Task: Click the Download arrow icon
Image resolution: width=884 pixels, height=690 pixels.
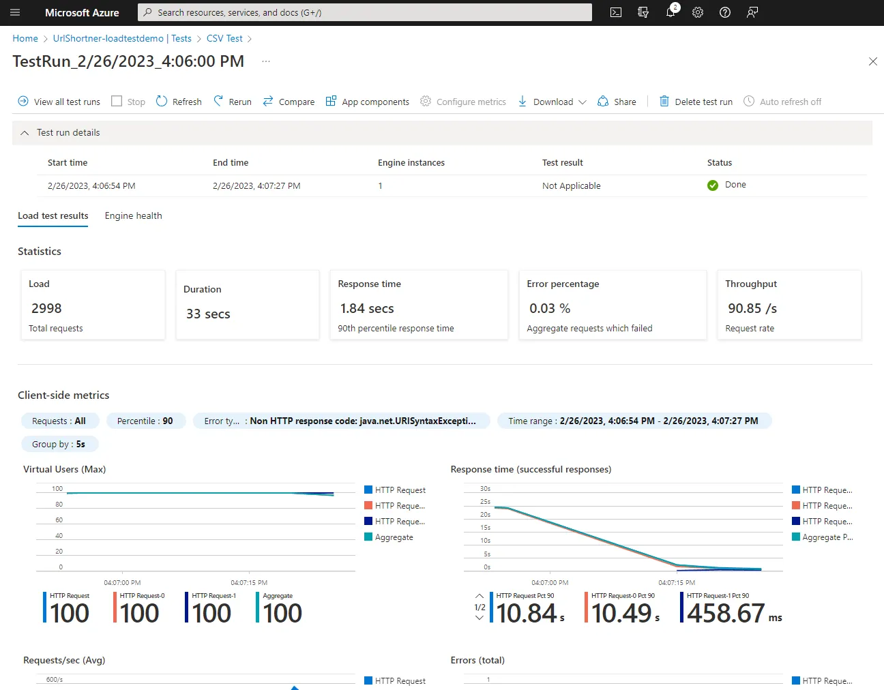Action: coord(522,101)
